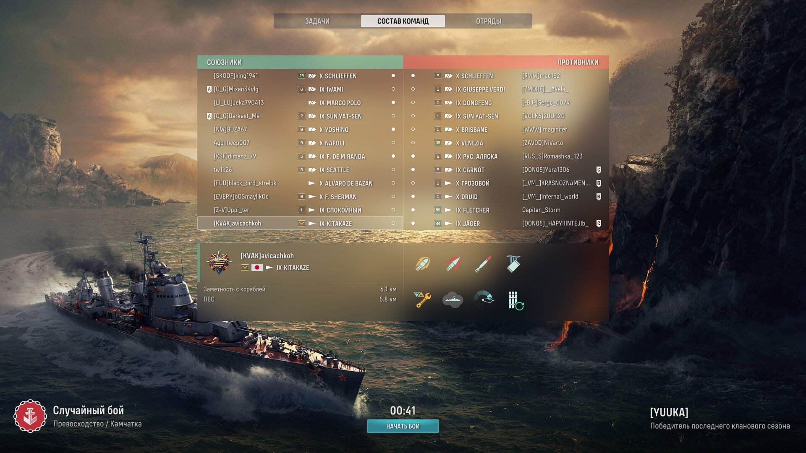Select the [KVAK]avicachkoh player row

(x=300, y=224)
